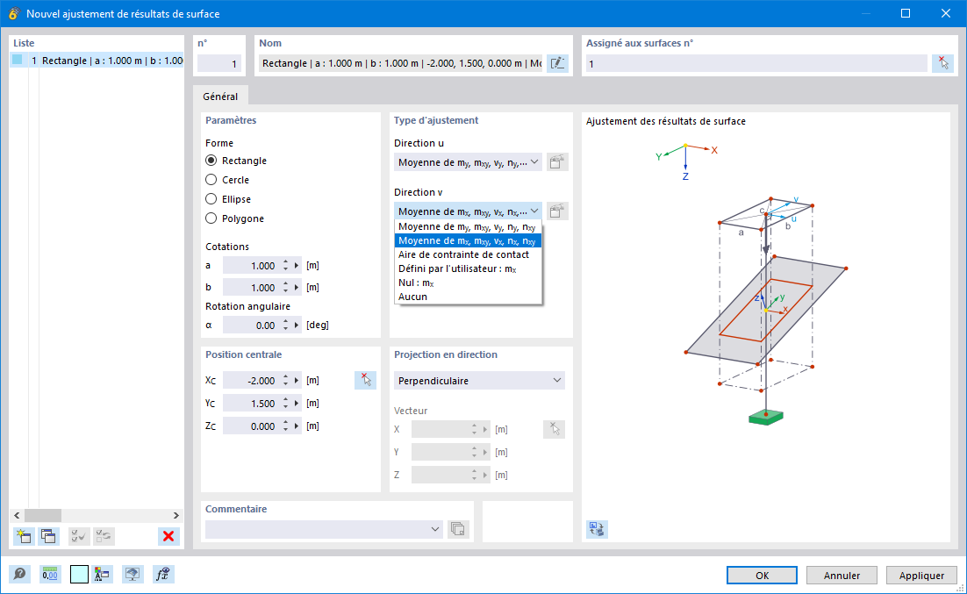Click the 'Assigné aux surfaces n°' field

[756, 63]
